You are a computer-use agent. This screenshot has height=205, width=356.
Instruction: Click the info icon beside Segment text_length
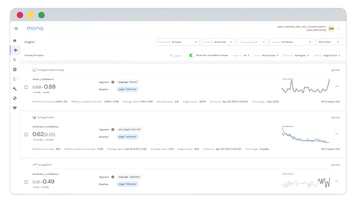(113, 130)
